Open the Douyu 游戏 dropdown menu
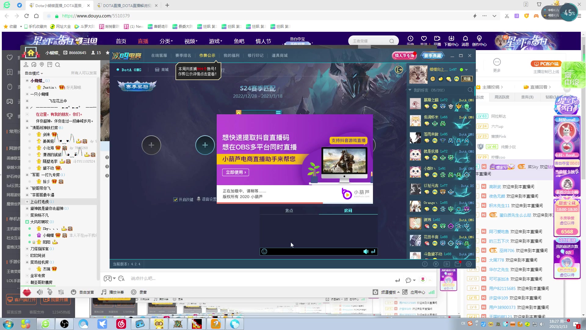Viewport: 586px width, 330px height. (215, 41)
